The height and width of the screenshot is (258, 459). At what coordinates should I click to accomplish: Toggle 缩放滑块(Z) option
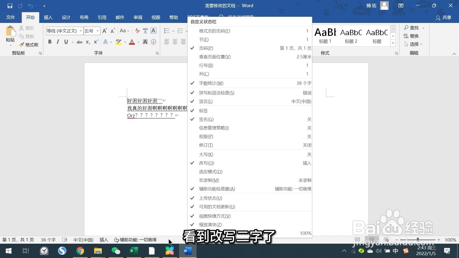coord(250,224)
